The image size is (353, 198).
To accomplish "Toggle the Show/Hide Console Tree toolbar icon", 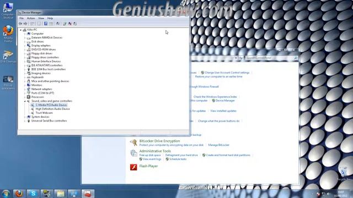I will (x=32, y=24).
